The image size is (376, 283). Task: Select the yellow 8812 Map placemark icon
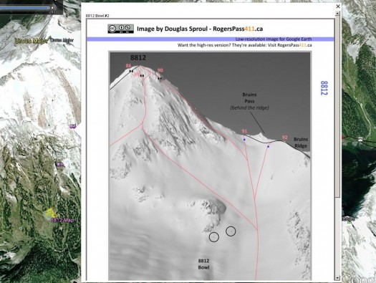tap(51, 214)
